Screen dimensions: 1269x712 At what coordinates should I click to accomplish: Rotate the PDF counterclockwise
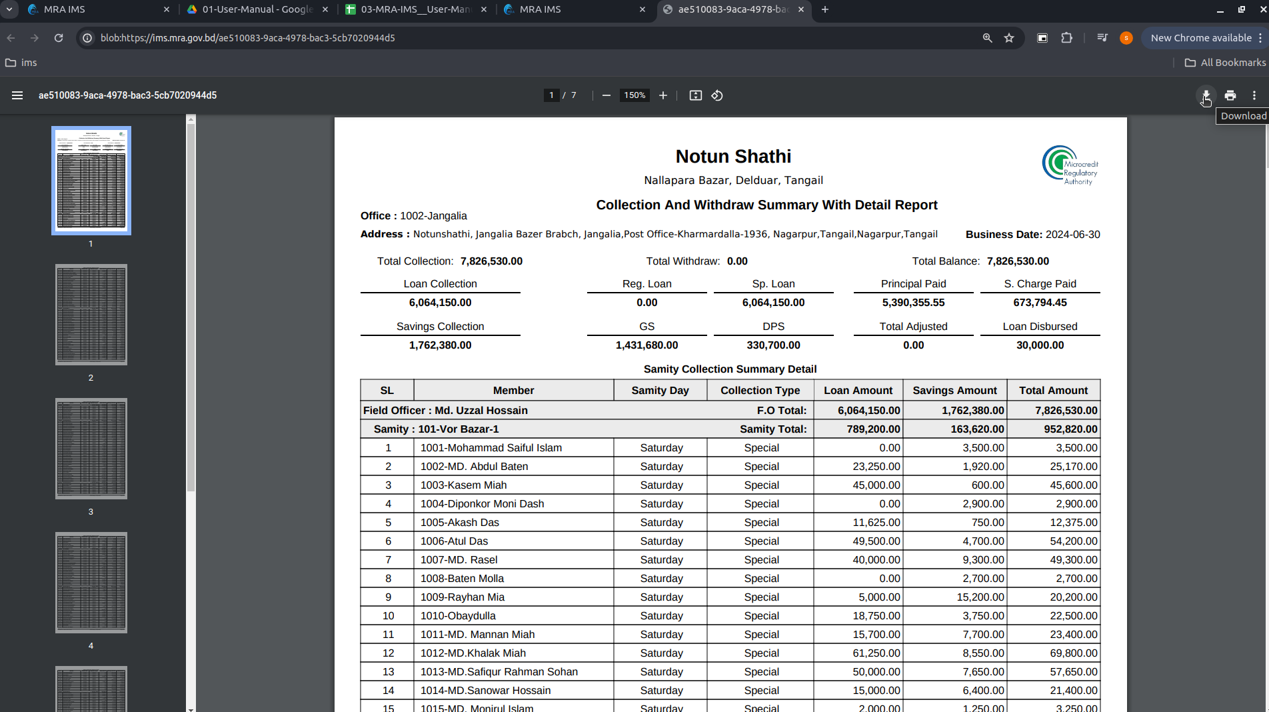click(x=717, y=95)
